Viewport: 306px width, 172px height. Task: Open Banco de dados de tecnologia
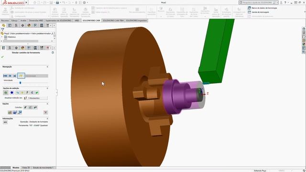pyautogui.click(x=262, y=8)
